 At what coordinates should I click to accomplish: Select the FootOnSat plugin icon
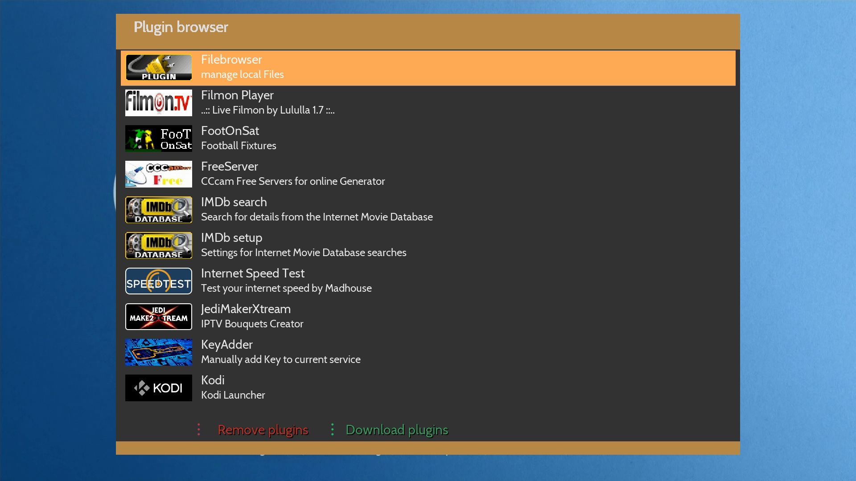click(159, 139)
